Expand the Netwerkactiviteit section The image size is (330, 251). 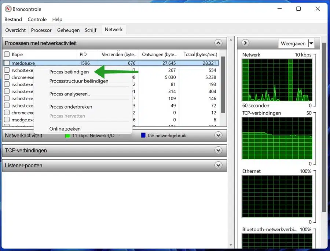[x=218, y=135]
